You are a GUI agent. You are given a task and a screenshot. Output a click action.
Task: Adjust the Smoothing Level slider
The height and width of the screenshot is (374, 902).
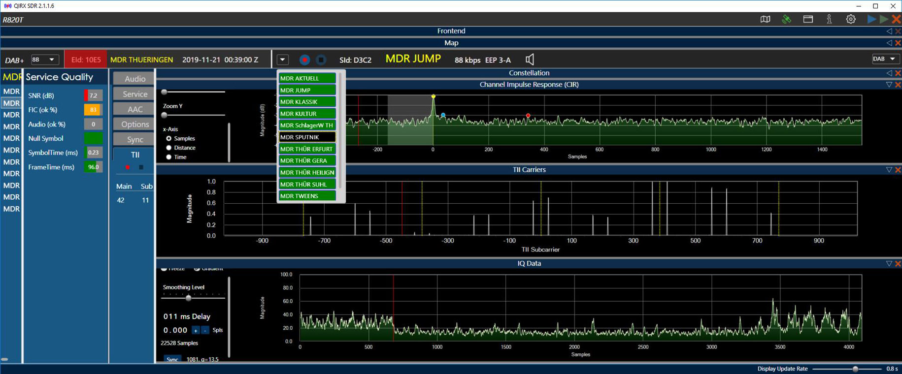tap(188, 298)
